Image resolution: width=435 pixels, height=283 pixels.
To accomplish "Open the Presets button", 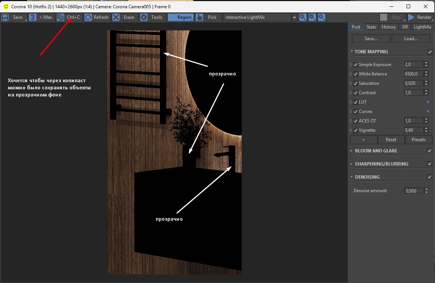I will (x=418, y=140).
